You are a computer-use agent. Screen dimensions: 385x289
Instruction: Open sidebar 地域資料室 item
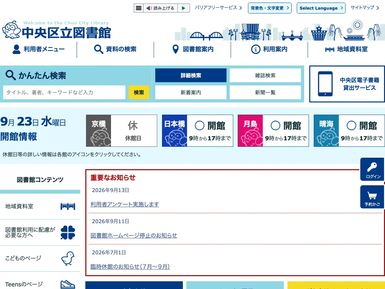pos(40,206)
